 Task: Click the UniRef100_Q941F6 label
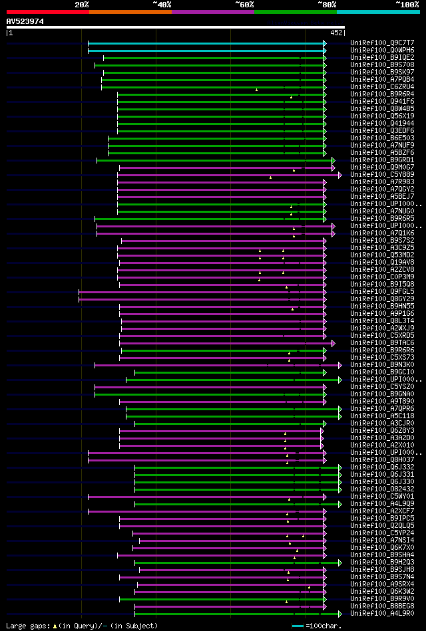(382, 102)
